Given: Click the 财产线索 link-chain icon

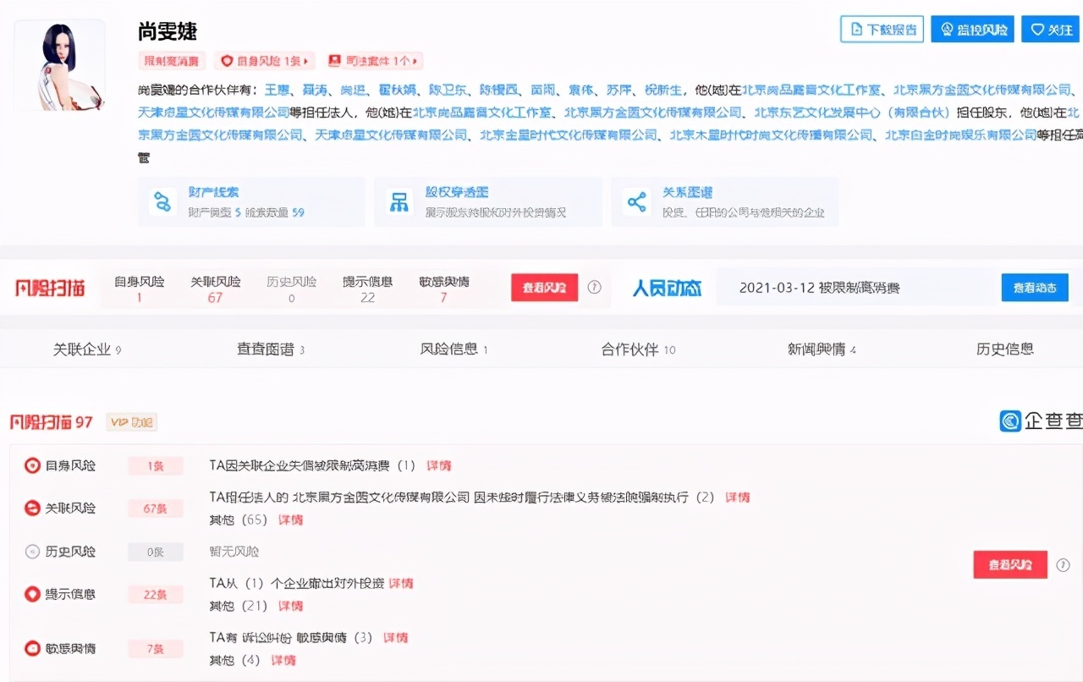Looking at the screenshot, I should (x=161, y=201).
